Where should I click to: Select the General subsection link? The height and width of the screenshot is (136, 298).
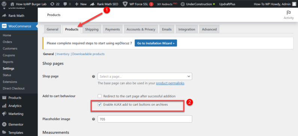(48, 54)
